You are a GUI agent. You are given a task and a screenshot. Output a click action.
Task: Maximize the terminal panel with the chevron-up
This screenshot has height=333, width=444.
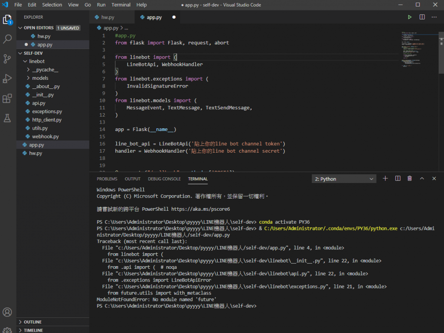click(x=422, y=179)
